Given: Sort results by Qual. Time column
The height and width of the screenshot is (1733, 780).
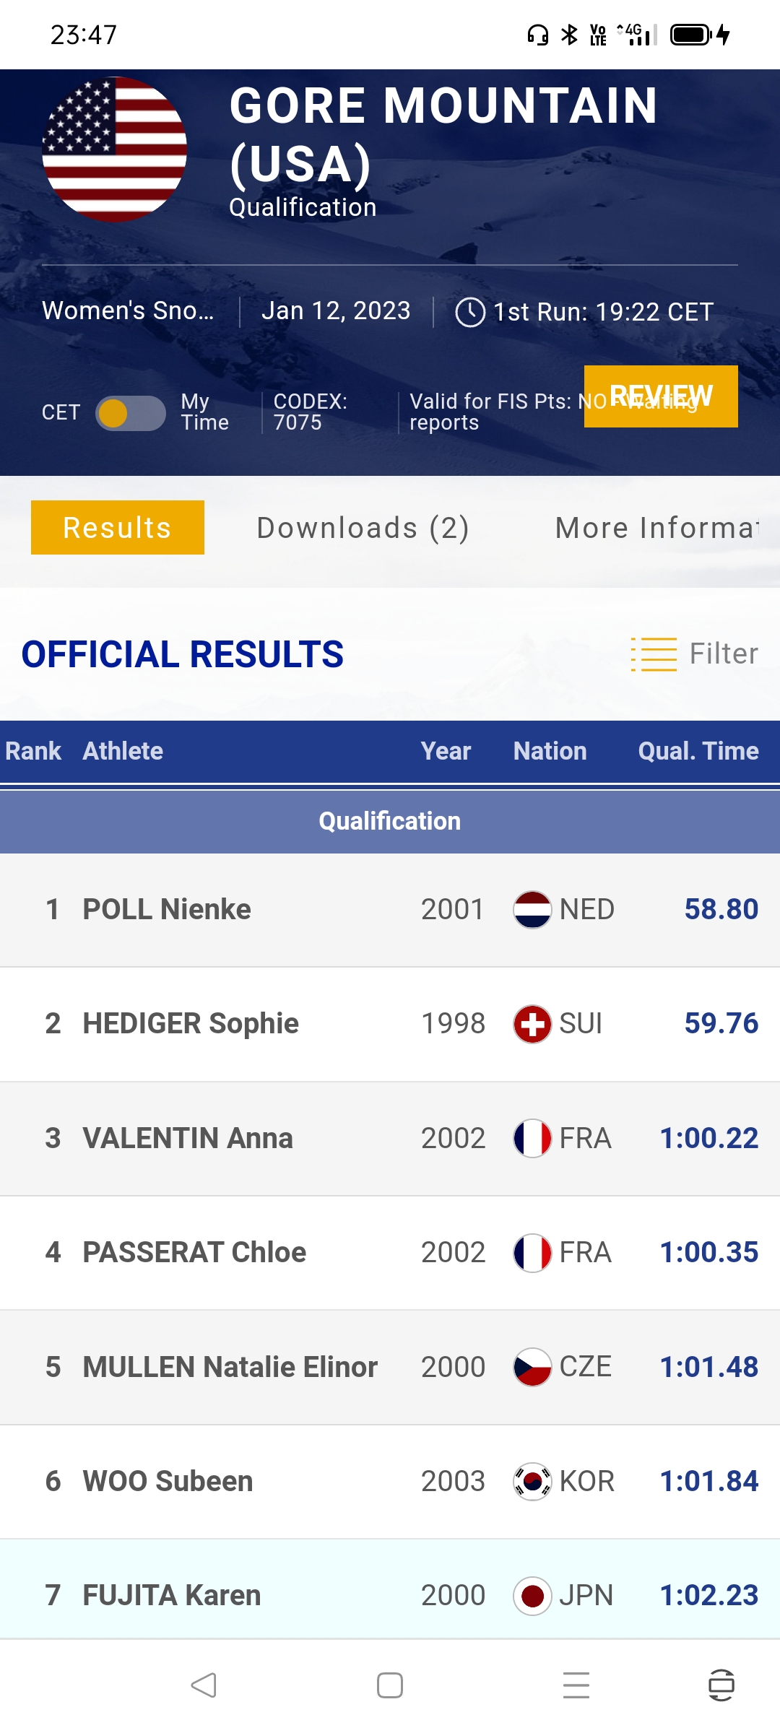Looking at the screenshot, I should point(698,751).
